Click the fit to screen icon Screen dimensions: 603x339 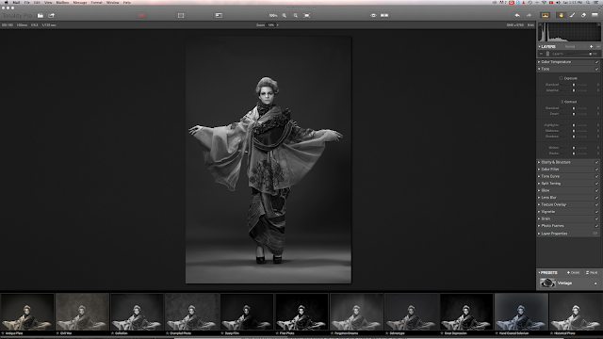(x=307, y=15)
